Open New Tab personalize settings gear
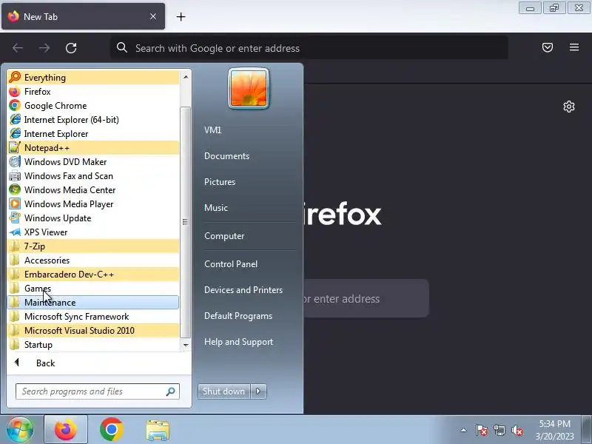The height and width of the screenshot is (444, 592). tap(569, 107)
